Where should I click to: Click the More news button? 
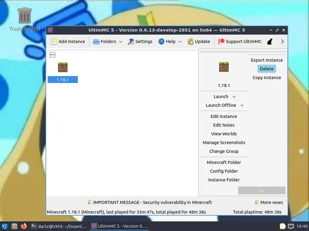pyautogui.click(x=269, y=202)
